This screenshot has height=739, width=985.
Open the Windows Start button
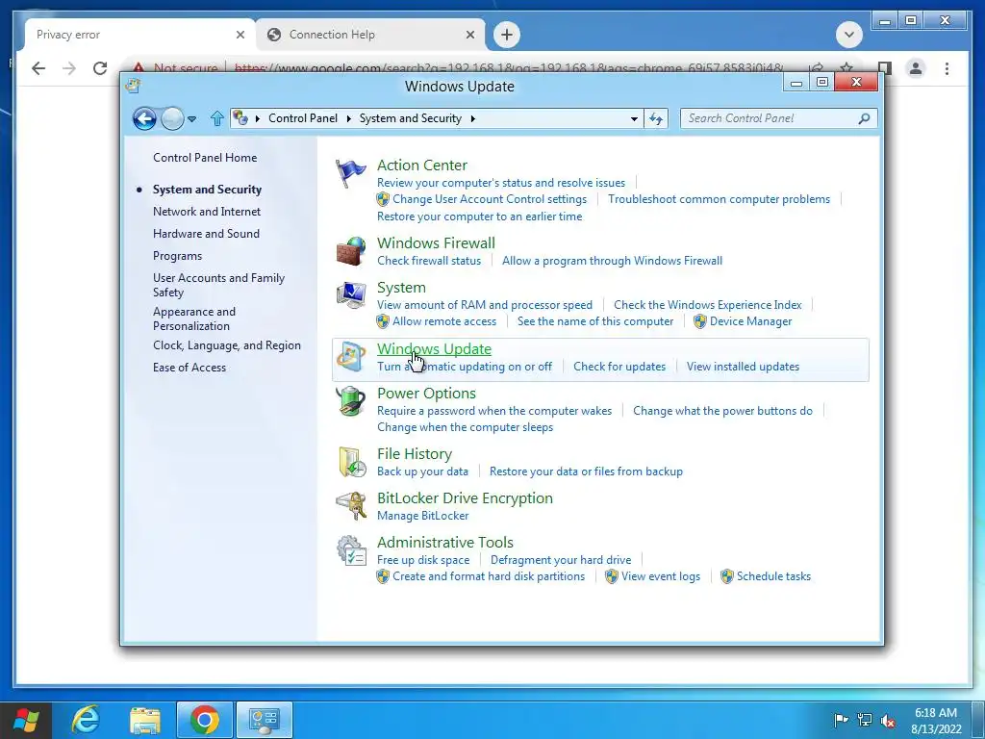(x=25, y=720)
